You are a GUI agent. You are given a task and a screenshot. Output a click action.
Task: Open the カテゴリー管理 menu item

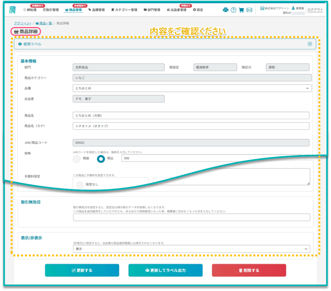click(124, 10)
